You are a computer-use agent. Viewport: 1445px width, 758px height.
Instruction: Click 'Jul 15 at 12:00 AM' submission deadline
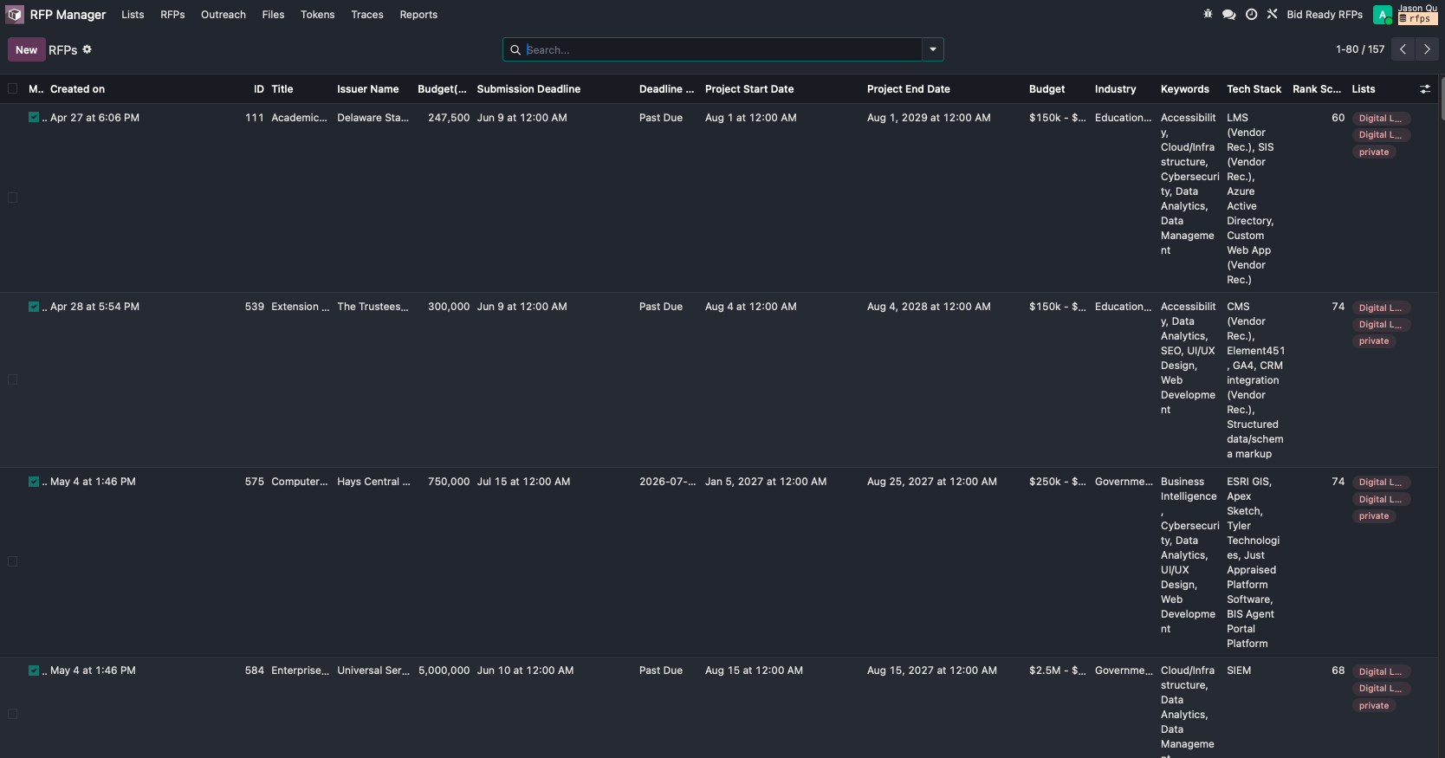(x=523, y=482)
